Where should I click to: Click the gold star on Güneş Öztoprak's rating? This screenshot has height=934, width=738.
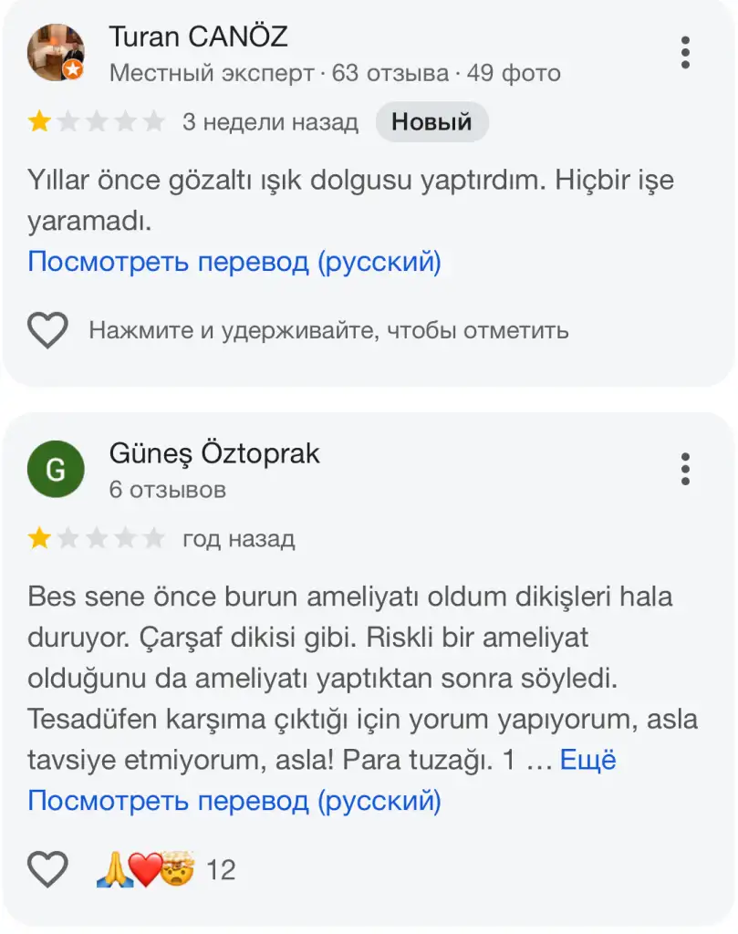pos(39,538)
